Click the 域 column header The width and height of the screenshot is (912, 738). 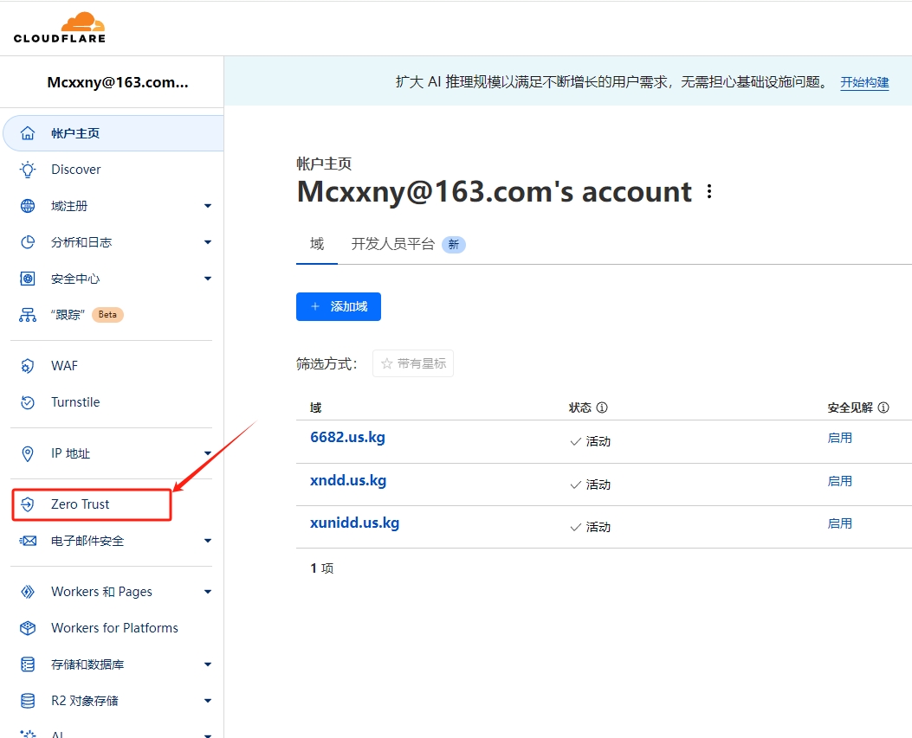pyautogui.click(x=316, y=408)
